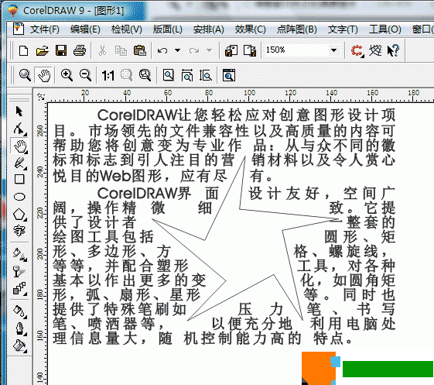Open the 文件(F) menu

(45, 29)
